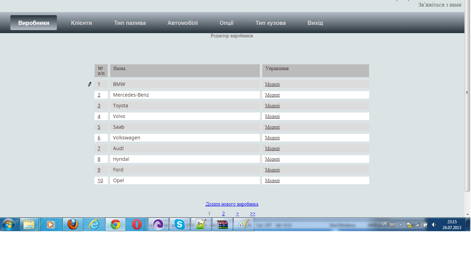
Task: Click the Mercedes-Benz name cell
Action: click(x=185, y=95)
